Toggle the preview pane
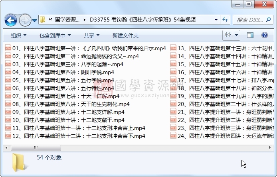 pyautogui.click(x=250, y=35)
